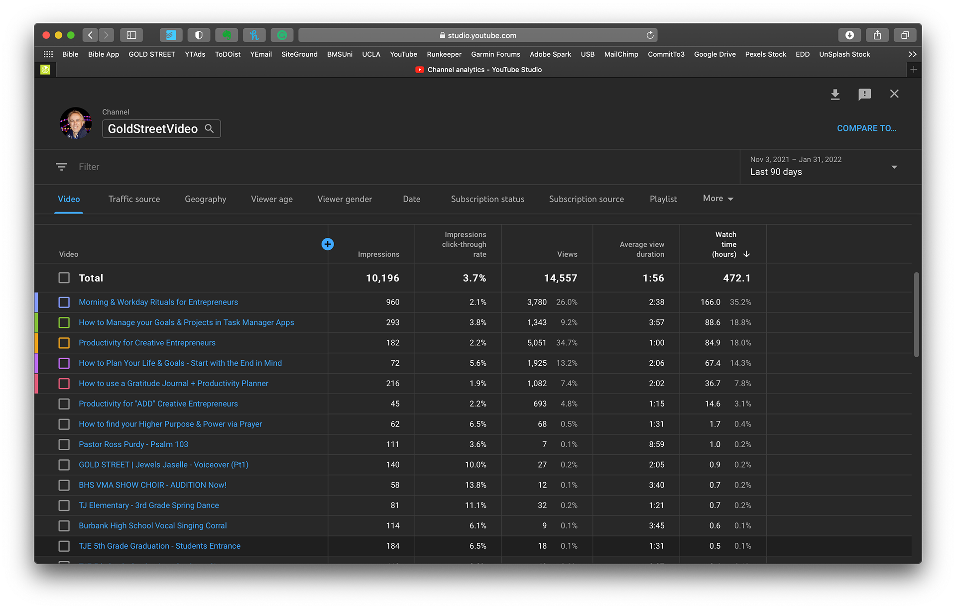Switch to the Geography tab
Image resolution: width=956 pixels, height=609 pixels.
click(205, 199)
